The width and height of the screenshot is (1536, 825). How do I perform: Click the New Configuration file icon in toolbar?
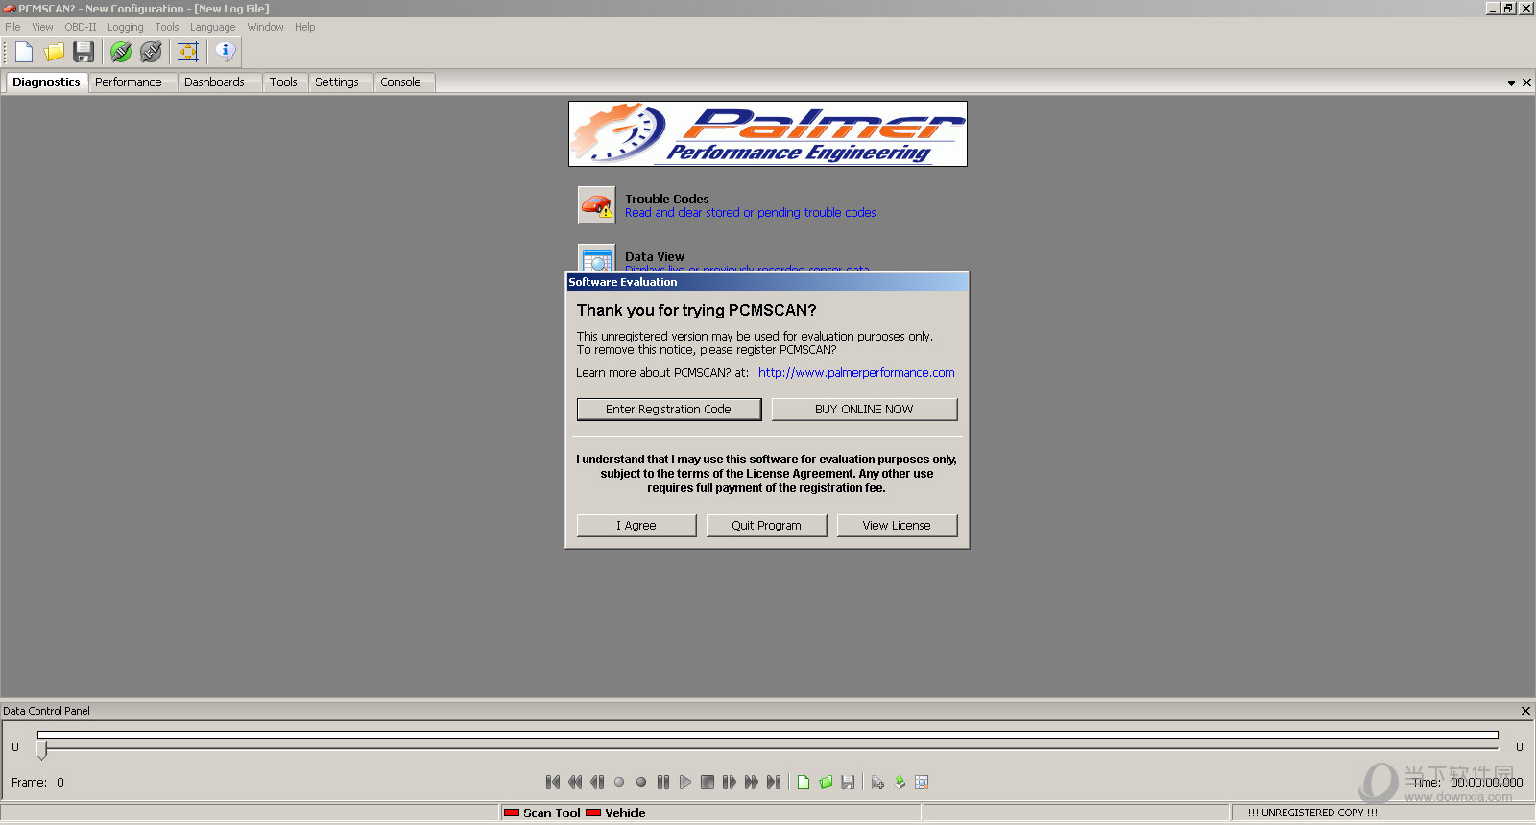(x=24, y=52)
